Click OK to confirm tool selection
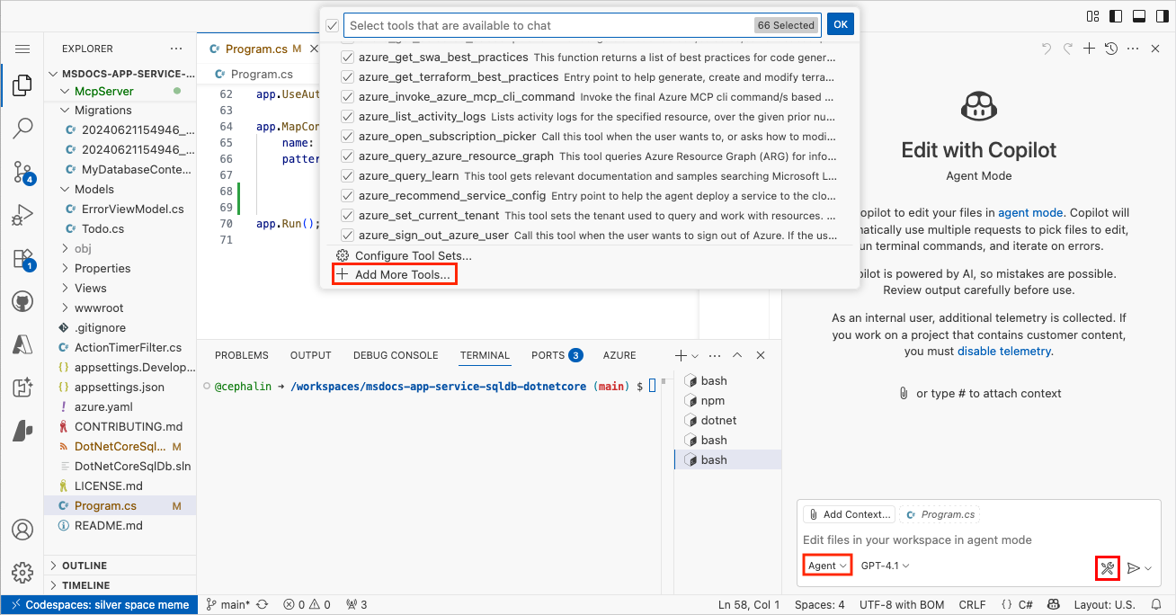 (840, 24)
